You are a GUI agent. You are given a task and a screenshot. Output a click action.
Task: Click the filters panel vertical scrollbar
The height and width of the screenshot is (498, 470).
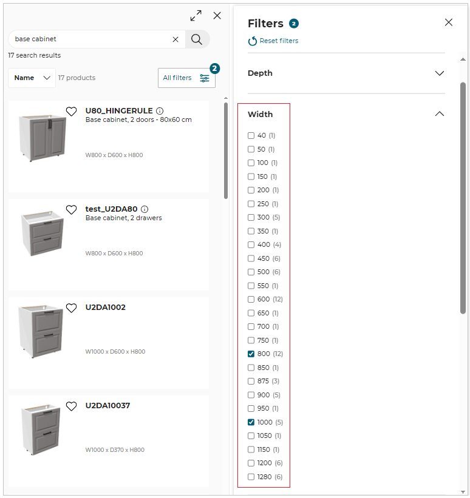[x=463, y=197]
